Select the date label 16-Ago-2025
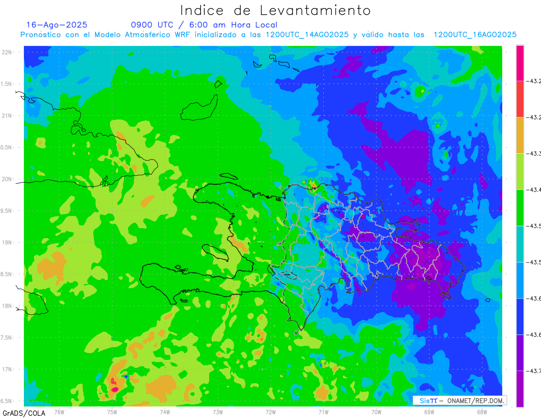 [57, 25]
